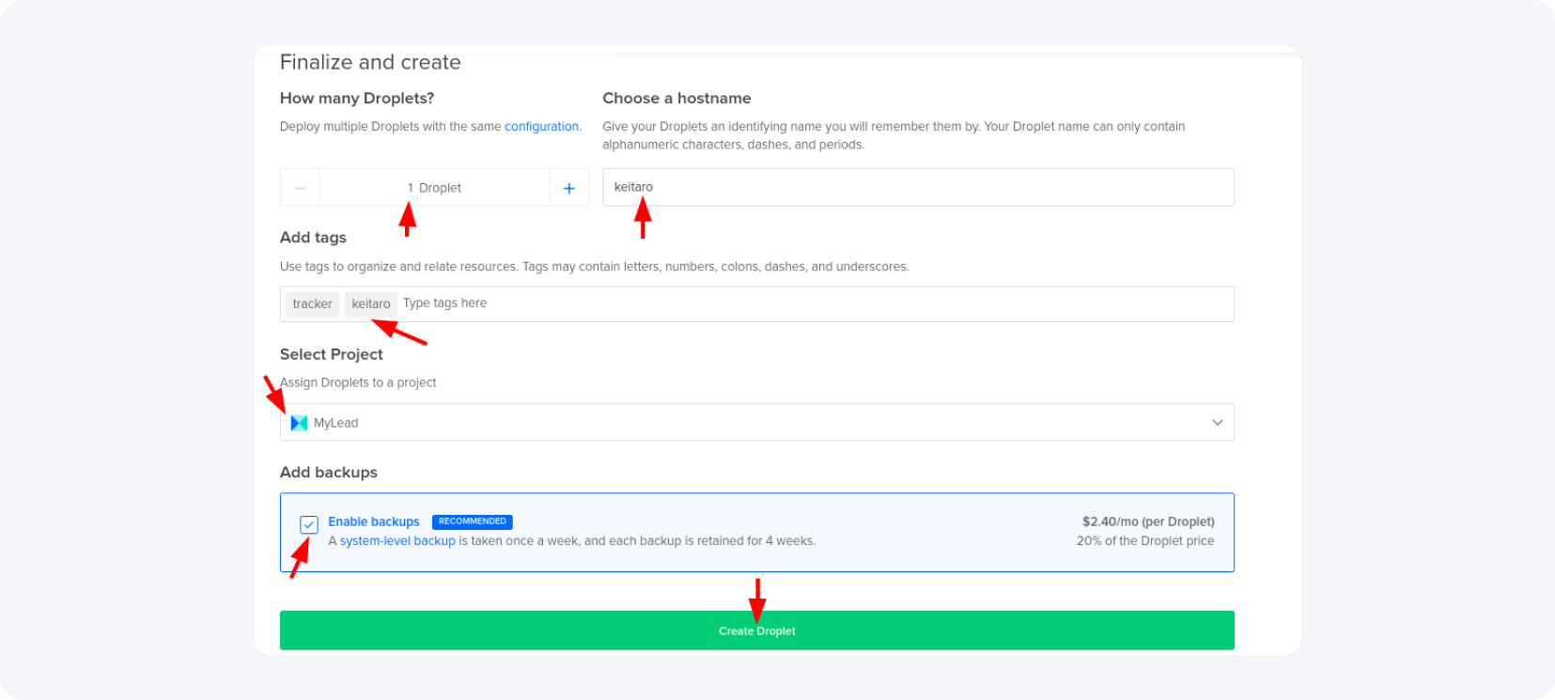Click the MyLead project logo icon
Screen dimensions: 1555x700
coord(299,423)
